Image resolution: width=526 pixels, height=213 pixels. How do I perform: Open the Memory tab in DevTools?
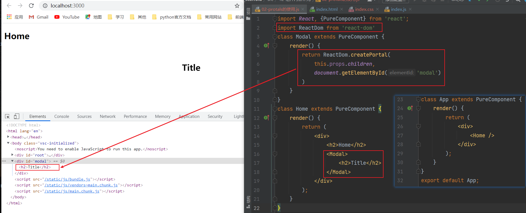163,116
